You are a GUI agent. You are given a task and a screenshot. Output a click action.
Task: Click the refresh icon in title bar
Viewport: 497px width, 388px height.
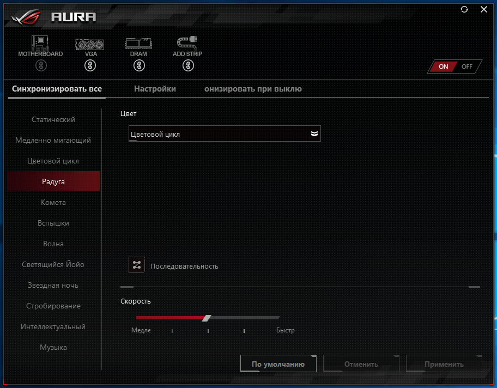[464, 9]
